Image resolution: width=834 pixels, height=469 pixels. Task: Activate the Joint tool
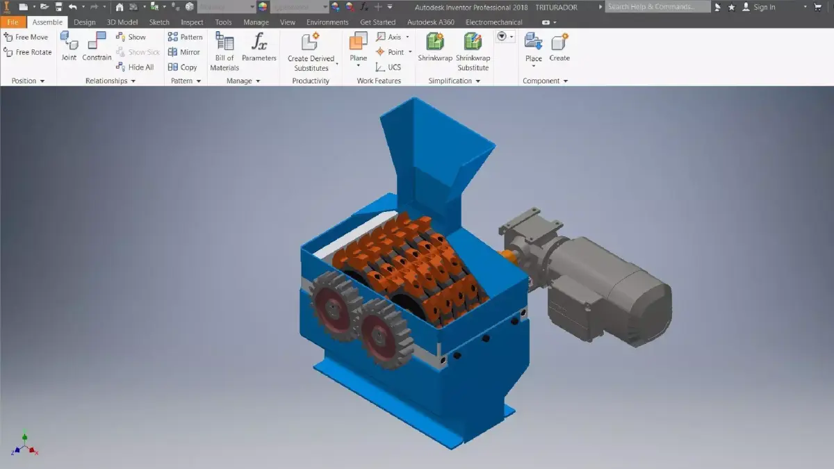click(69, 47)
